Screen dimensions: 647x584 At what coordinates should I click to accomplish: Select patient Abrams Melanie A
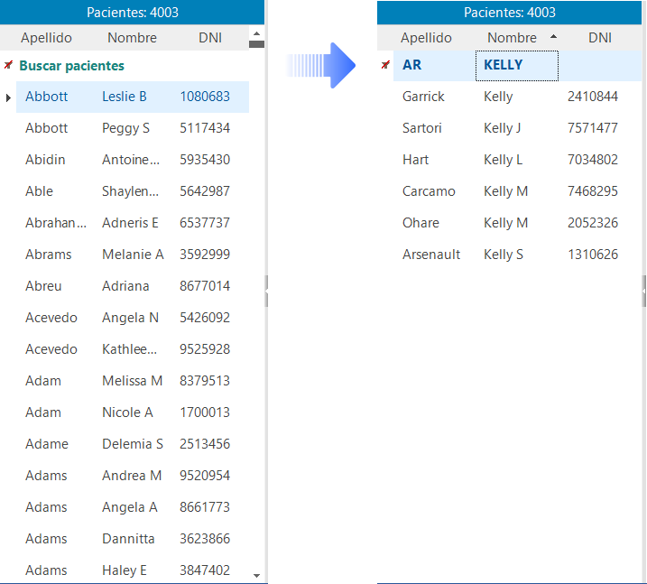pyautogui.click(x=133, y=255)
